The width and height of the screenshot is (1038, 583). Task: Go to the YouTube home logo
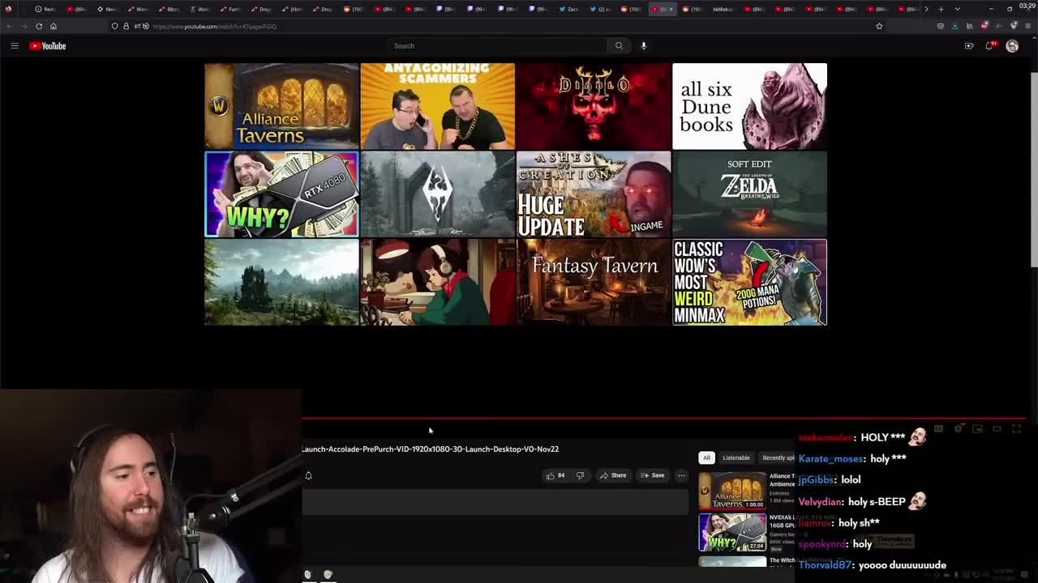tap(48, 46)
